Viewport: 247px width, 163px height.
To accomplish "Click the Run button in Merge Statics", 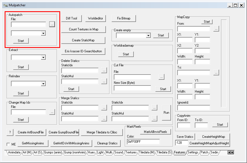I will [166, 113].
